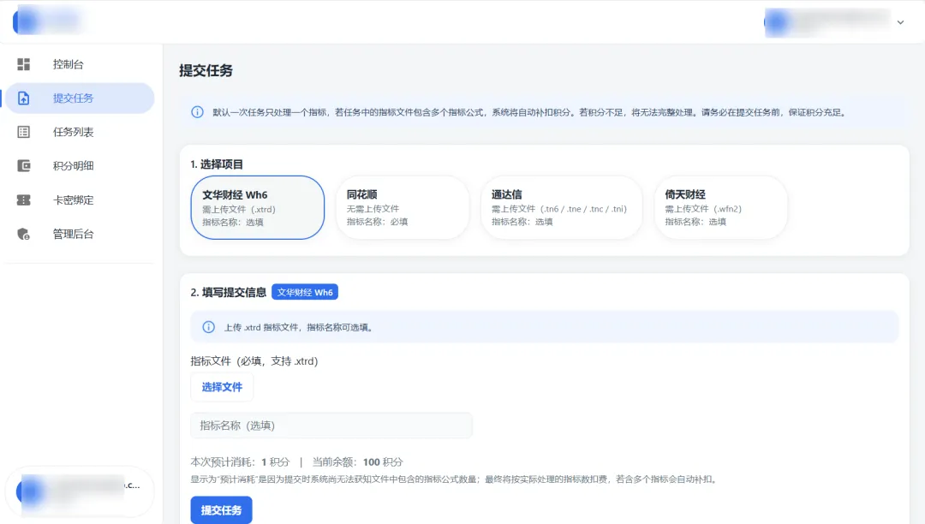Open the 控制台 menu item
925x524 pixels.
[80, 64]
